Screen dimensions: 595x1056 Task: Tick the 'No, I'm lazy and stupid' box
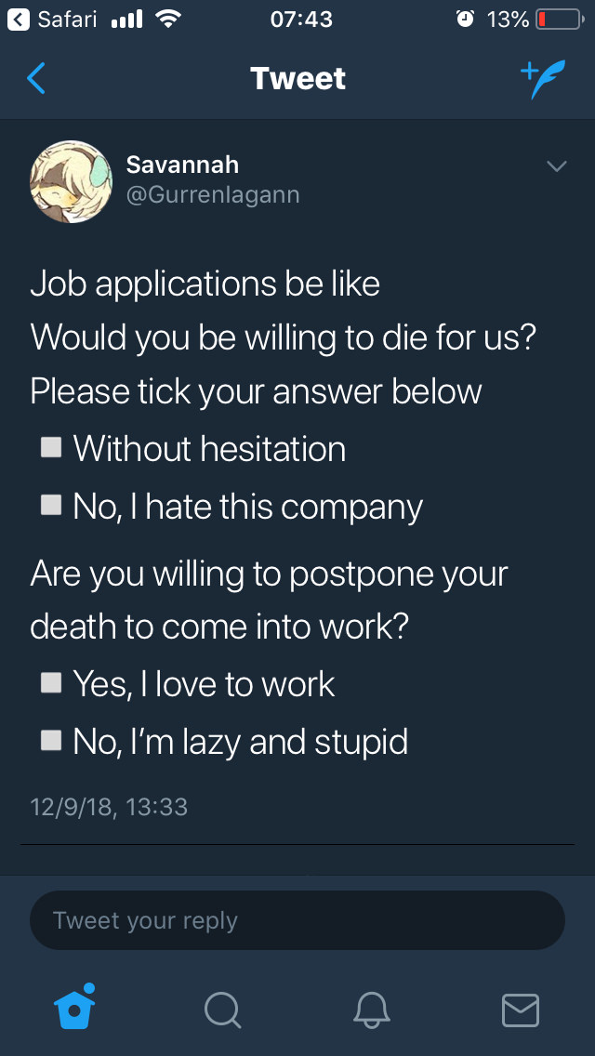pos(51,741)
